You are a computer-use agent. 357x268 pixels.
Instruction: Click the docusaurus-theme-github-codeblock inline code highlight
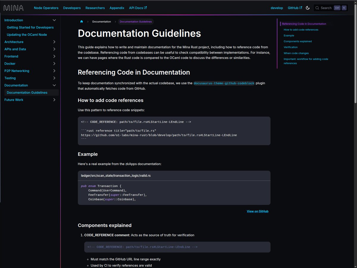click(x=224, y=83)
